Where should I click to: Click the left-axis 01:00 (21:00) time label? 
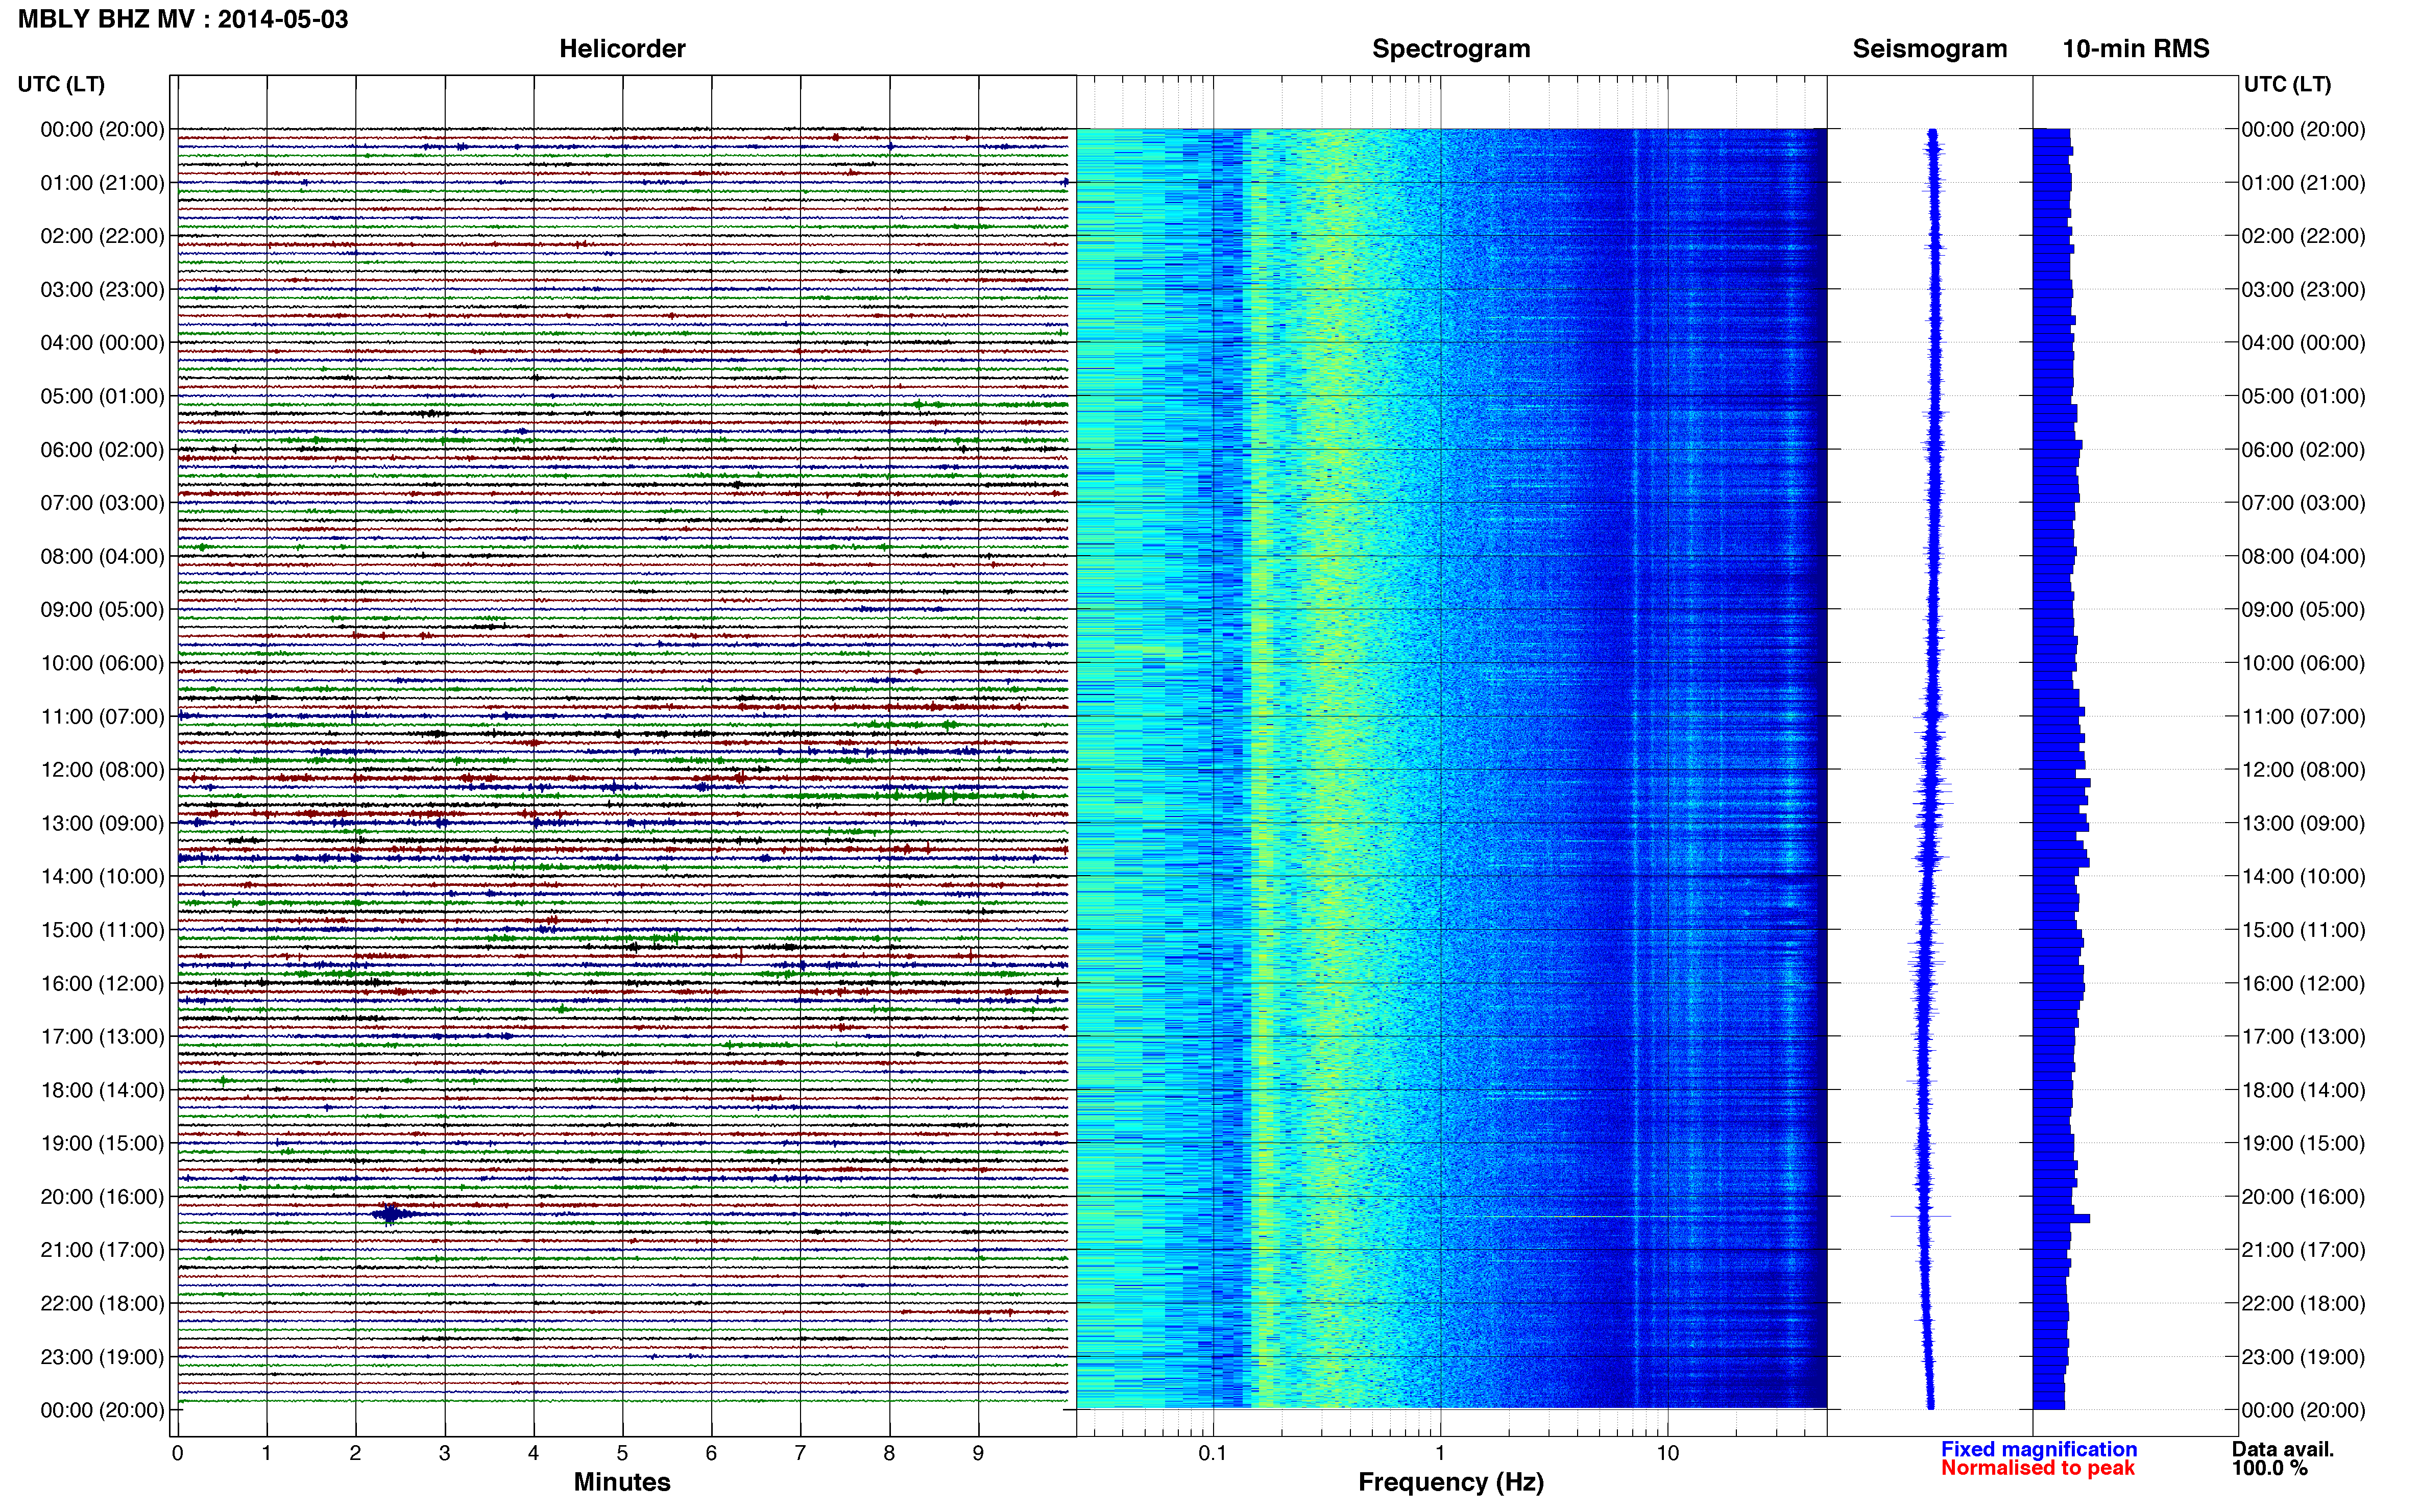coord(102,183)
